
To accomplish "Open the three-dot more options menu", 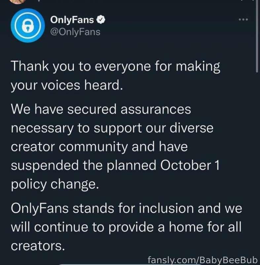I will click(243, 20).
